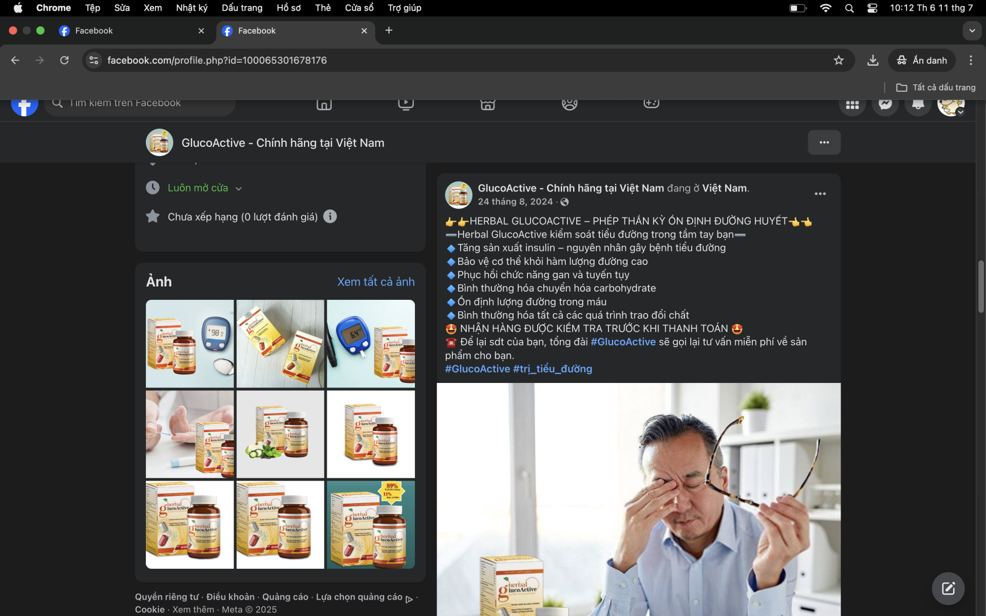
Task: Open the account profile avatar menu
Action: [x=951, y=105]
